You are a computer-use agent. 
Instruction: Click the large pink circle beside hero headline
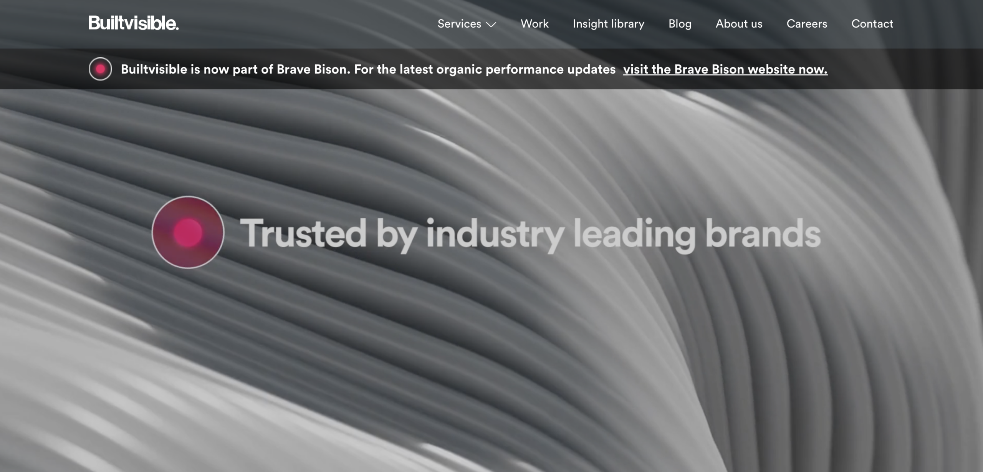click(x=188, y=232)
